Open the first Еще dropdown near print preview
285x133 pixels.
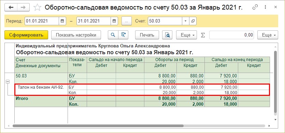pos(186,35)
